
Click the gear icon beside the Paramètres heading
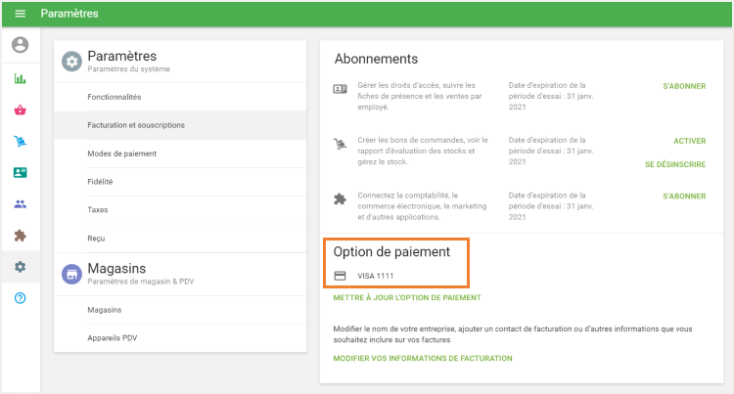[x=71, y=62]
